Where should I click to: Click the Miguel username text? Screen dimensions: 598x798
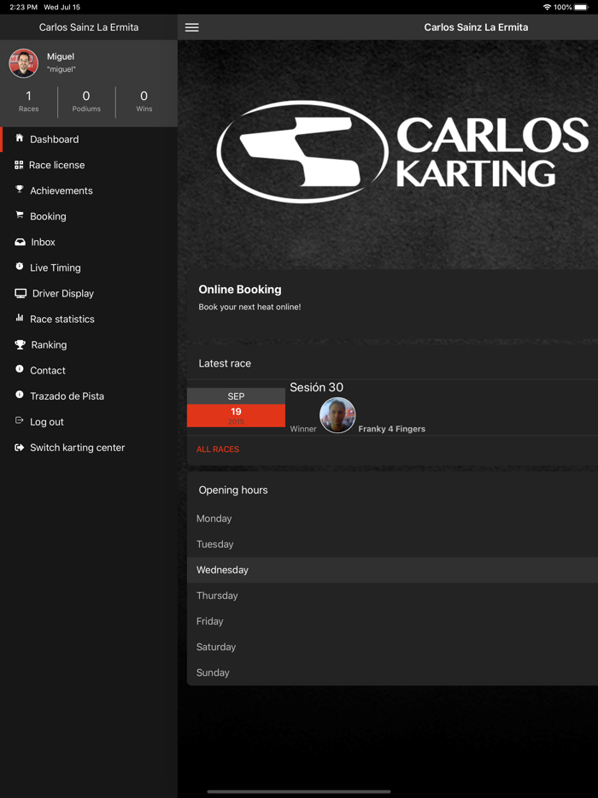62,69
